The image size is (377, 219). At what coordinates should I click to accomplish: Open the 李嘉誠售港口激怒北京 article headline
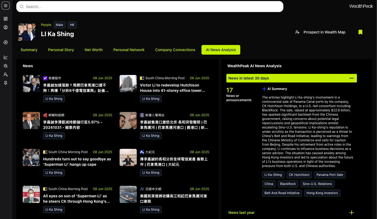[x=174, y=125]
